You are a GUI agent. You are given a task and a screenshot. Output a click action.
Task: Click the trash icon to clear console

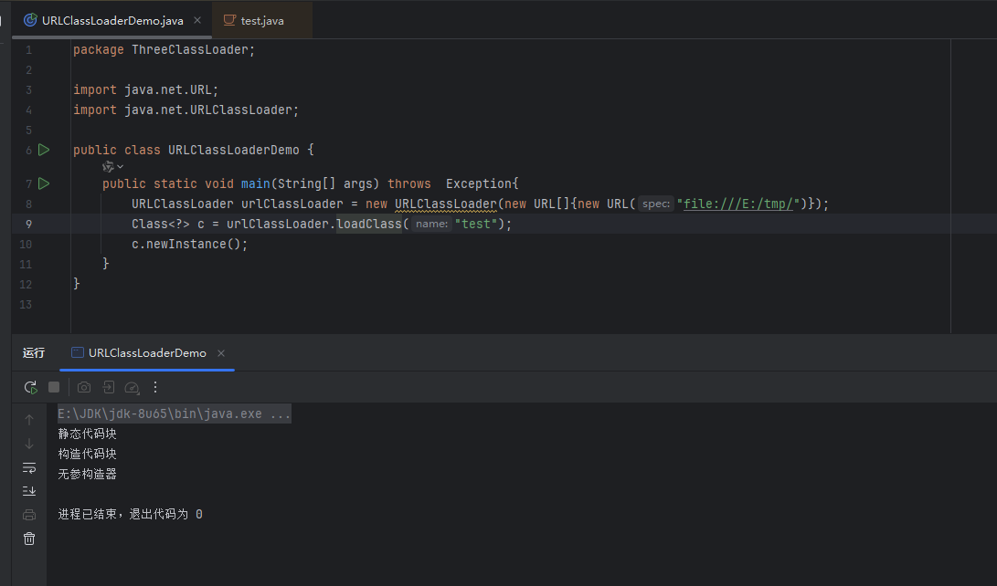[x=29, y=539]
